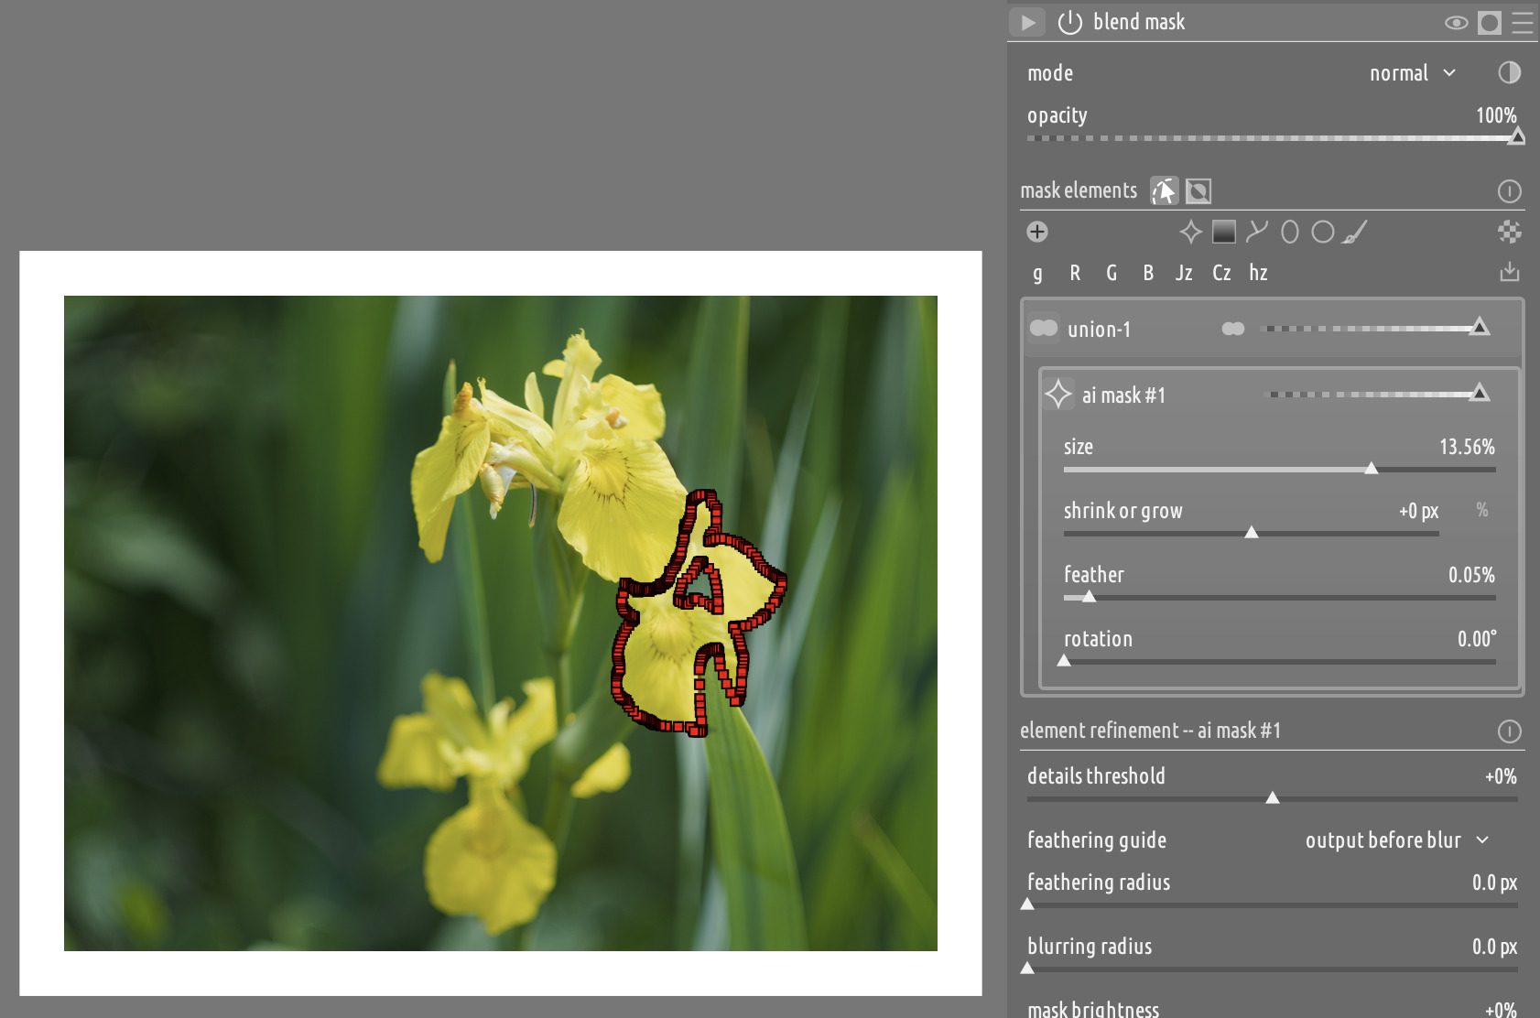Click the element refinement info icon

click(x=1509, y=731)
